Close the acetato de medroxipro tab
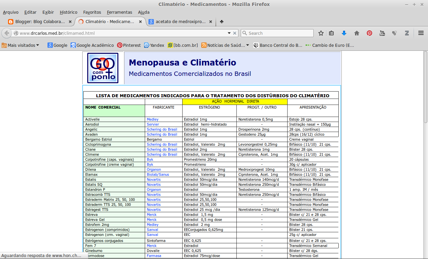The image size is (428, 259). click(x=211, y=22)
